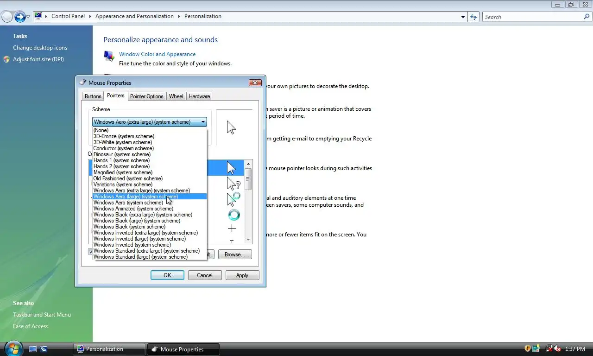Click the Search magnifier icon

click(587, 17)
